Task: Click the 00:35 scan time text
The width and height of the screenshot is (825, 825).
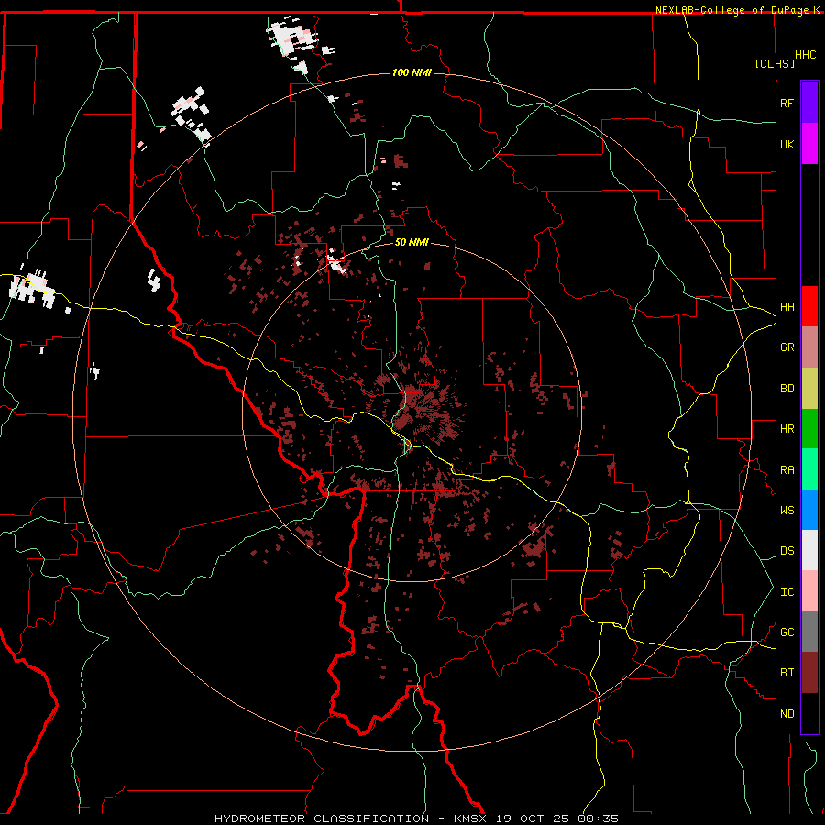Action: point(598,819)
